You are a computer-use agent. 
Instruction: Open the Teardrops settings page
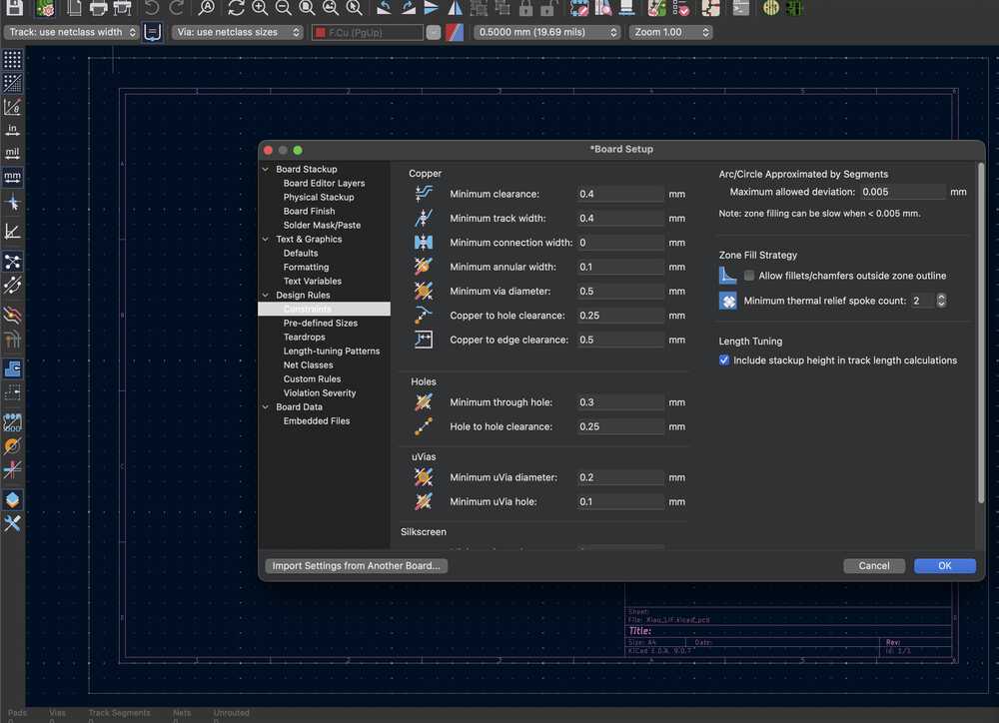point(307,337)
